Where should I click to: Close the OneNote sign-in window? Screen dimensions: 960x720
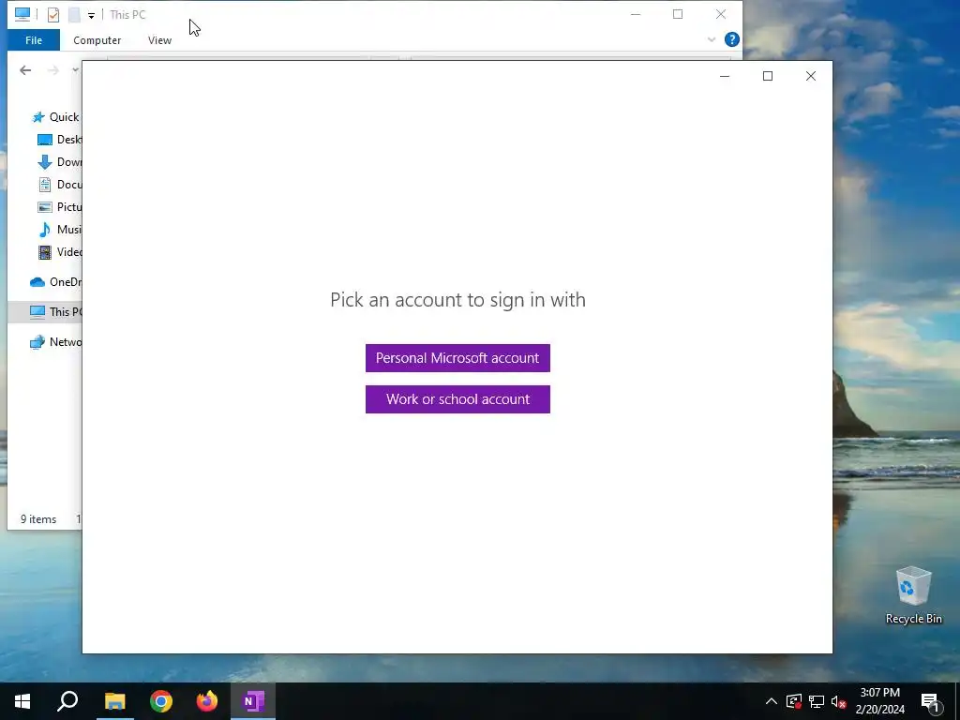pyautogui.click(x=811, y=76)
